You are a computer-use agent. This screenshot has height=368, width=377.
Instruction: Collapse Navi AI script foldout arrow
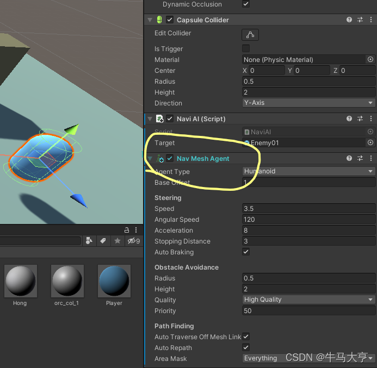tap(150, 118)
